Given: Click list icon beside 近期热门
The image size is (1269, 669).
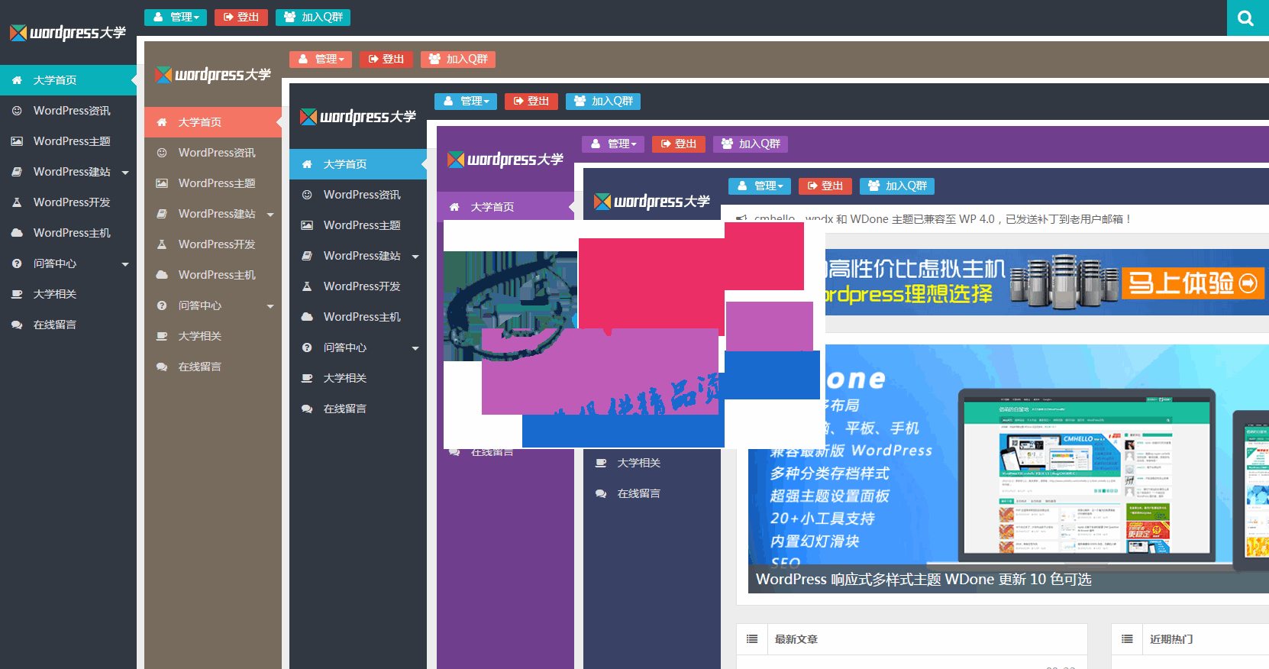Looking at the screenshot, I should point(1127,639).
